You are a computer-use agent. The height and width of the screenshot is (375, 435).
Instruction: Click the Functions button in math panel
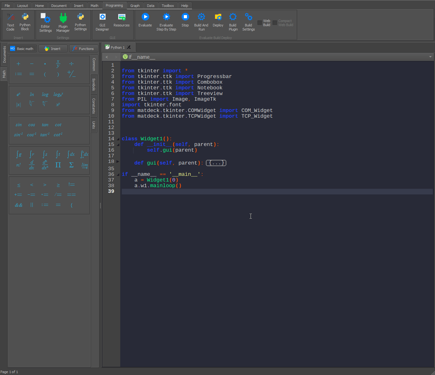click(83, 49)
